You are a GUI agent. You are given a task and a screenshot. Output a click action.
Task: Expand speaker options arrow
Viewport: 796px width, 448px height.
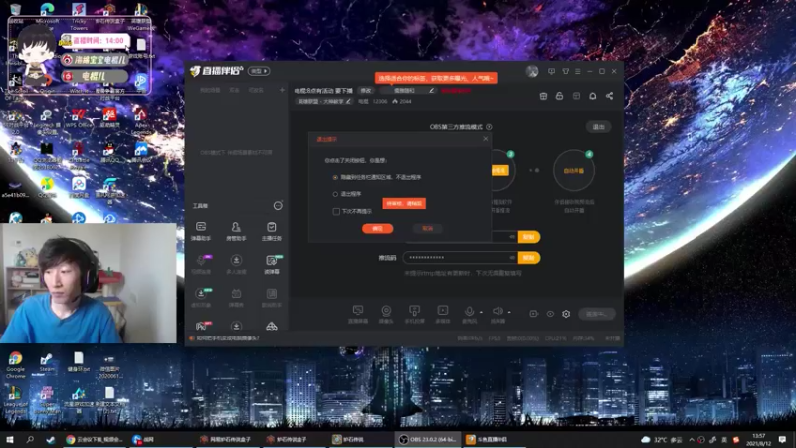pos(509,312)
